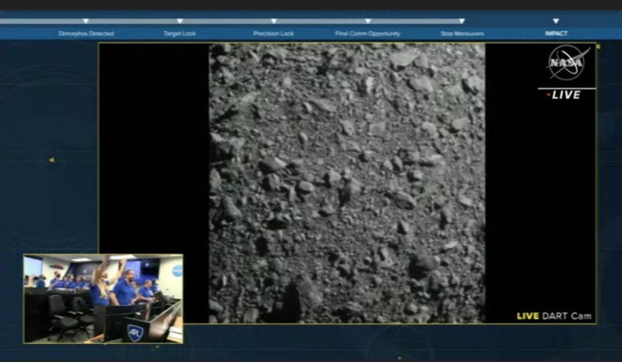Click the Target Lock timeline marker triangle
Screen dimensions: 622x362
click(x=180, y=21)
